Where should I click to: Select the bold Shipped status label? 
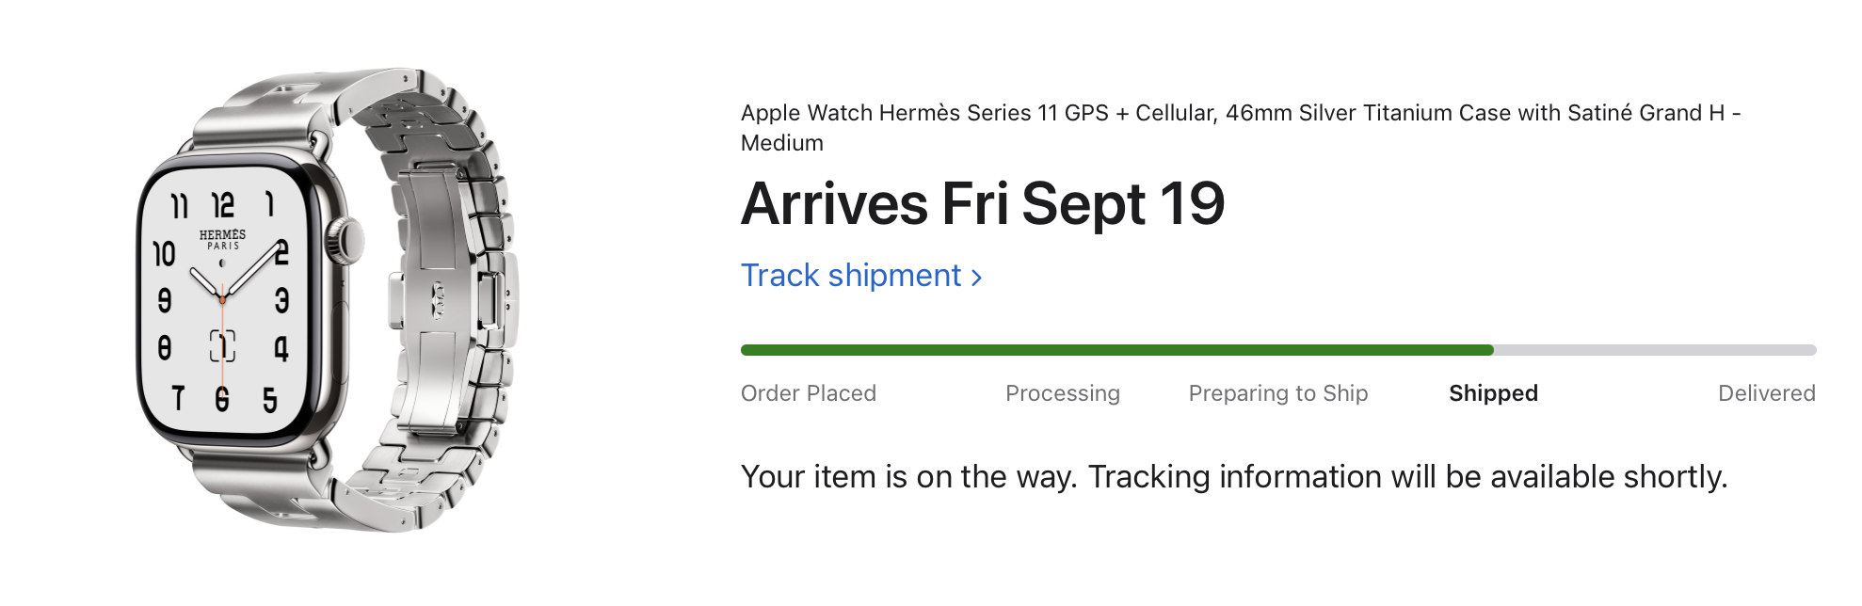pos(1493,393)
